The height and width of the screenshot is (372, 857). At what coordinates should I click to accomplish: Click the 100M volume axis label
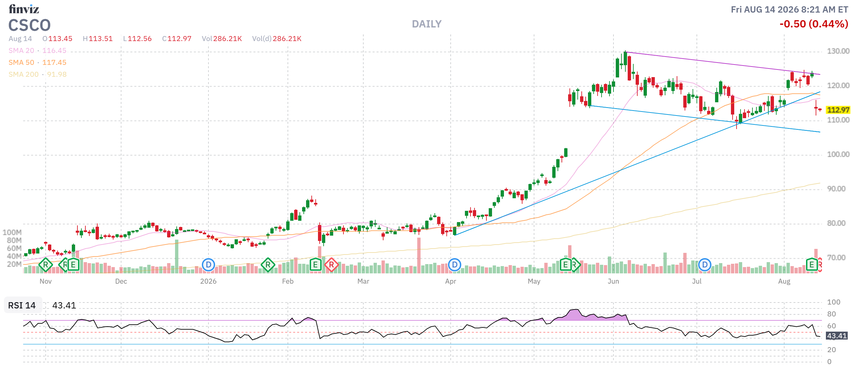(x=12, y=233)
